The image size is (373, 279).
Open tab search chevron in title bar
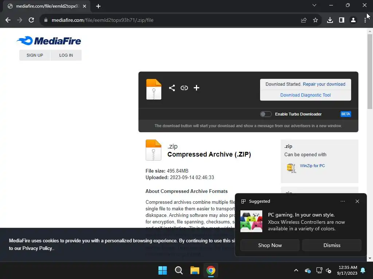314,5
